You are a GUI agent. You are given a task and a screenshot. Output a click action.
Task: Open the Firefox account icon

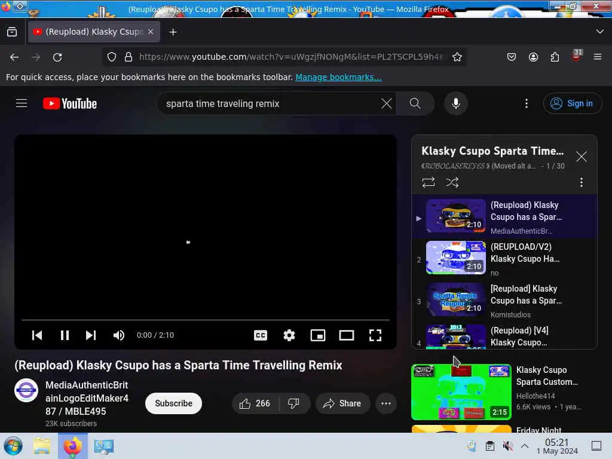pos(533,57)
